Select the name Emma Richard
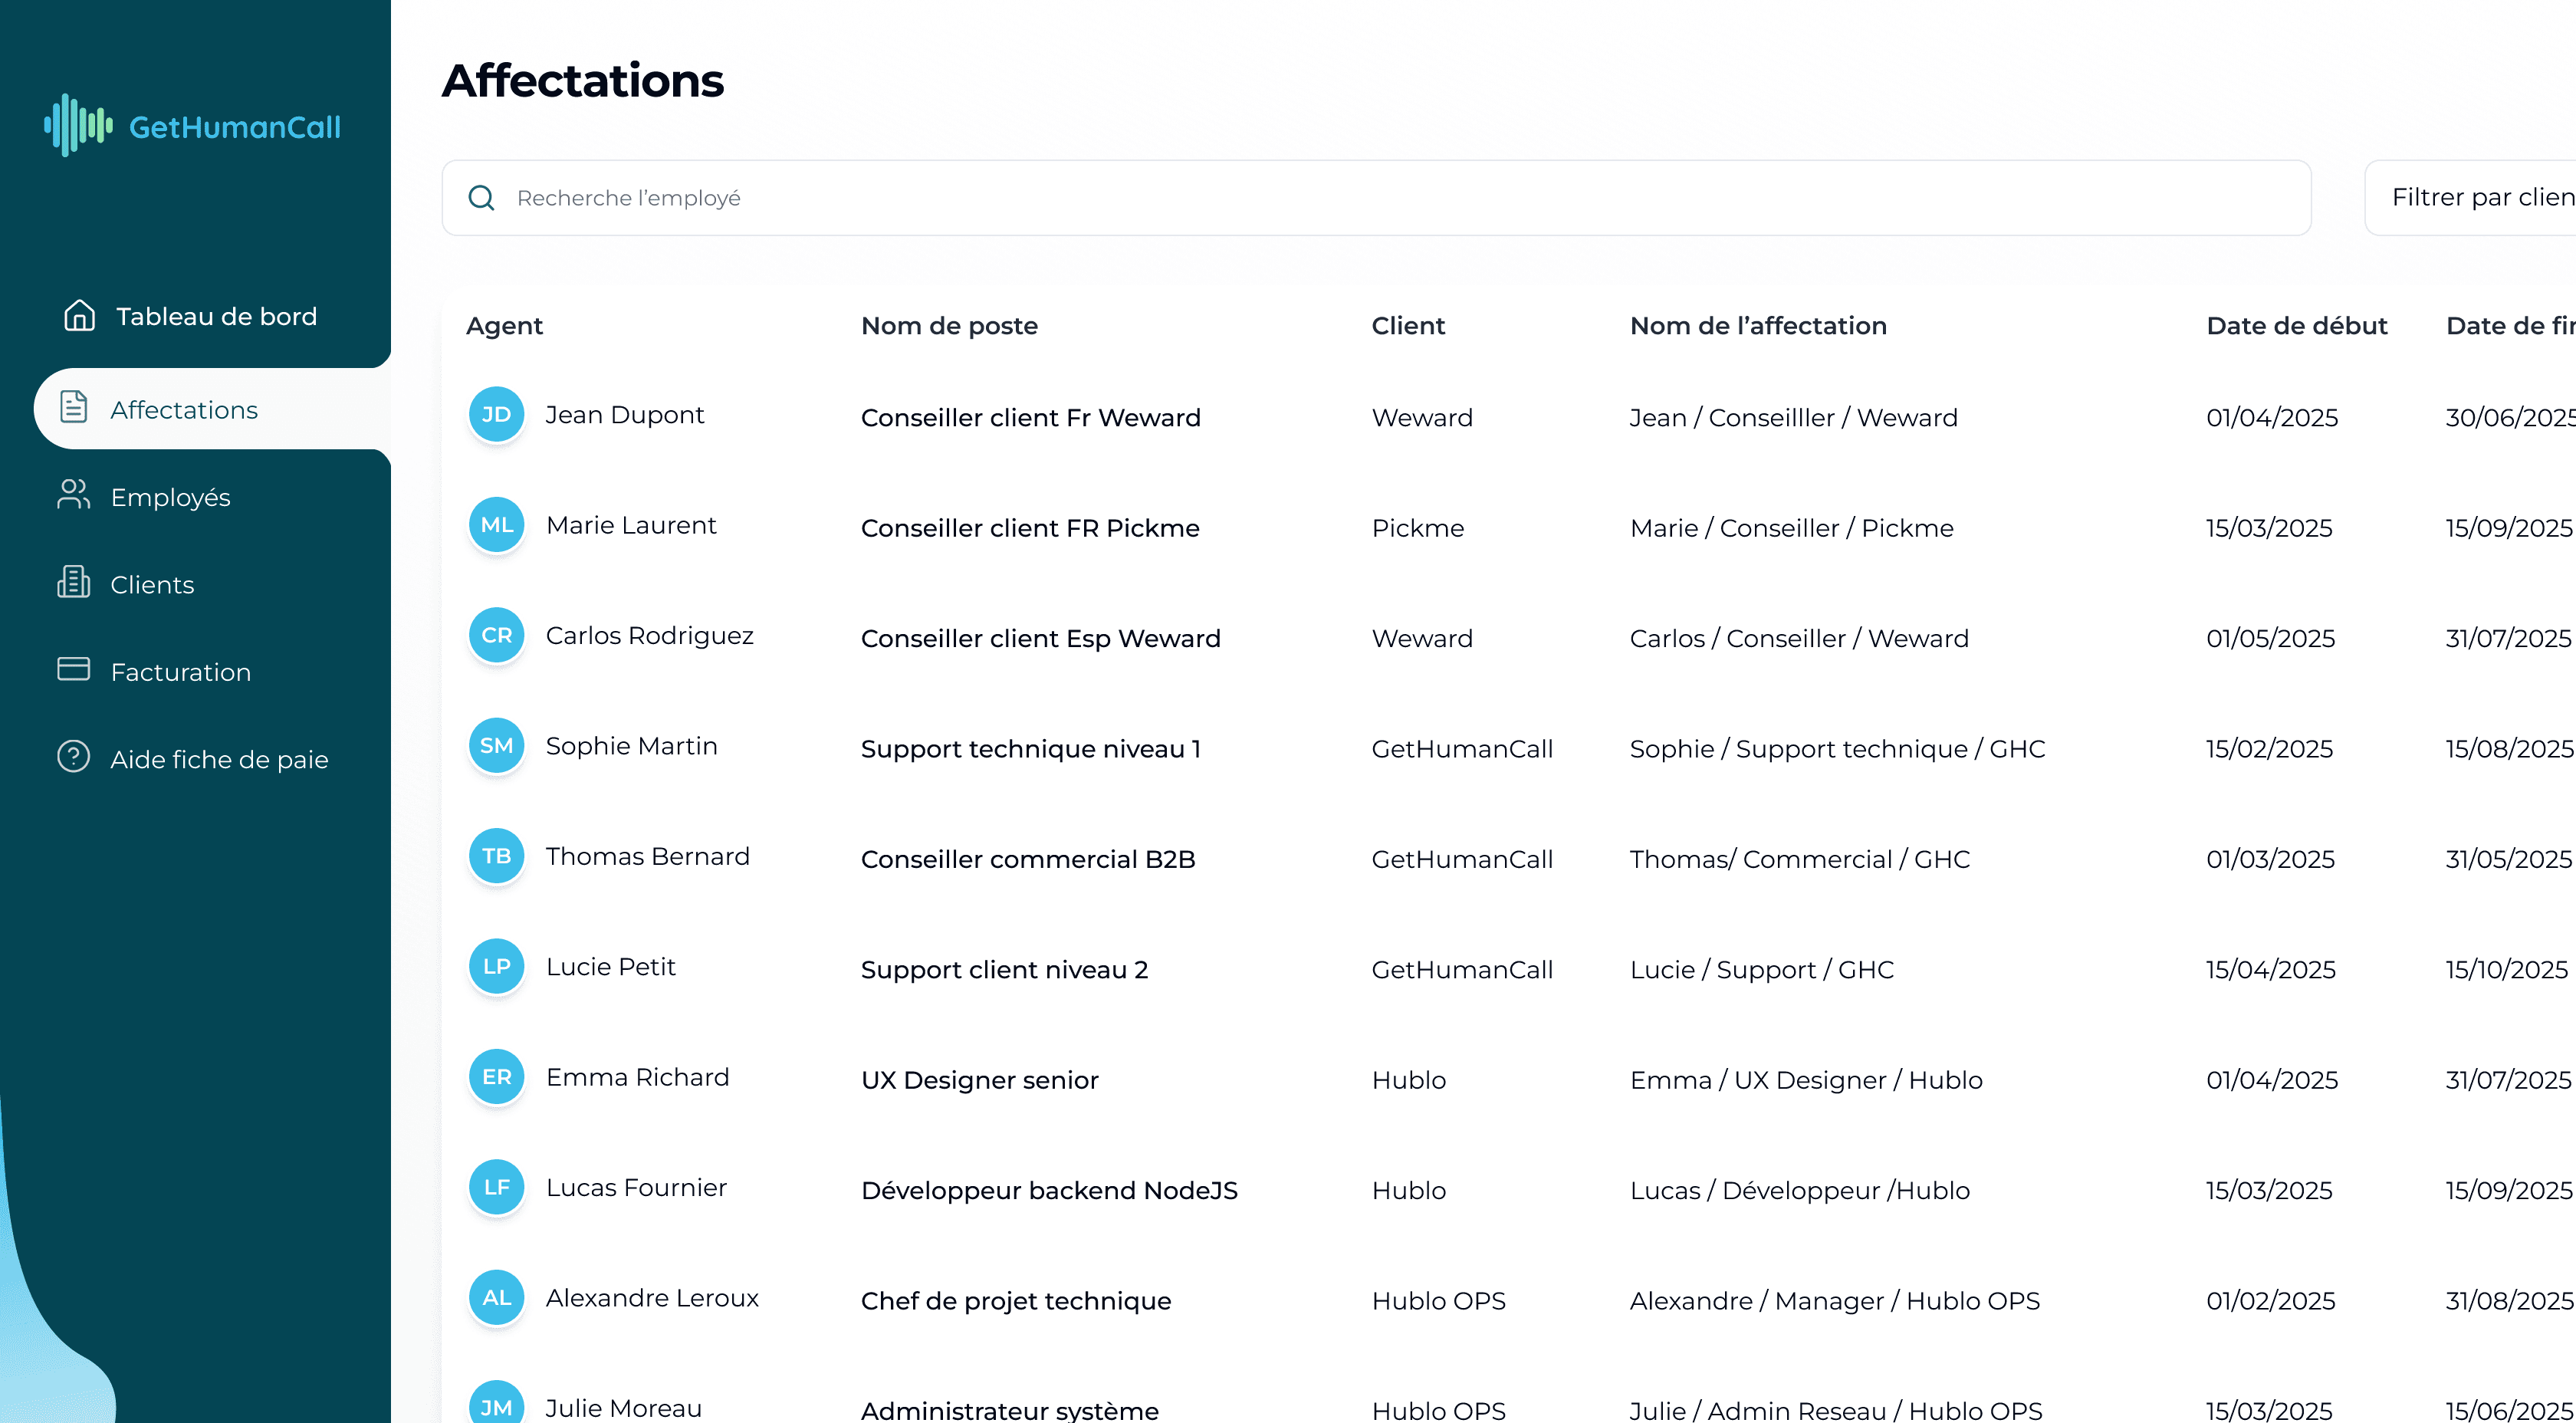This screenshot has width=2576, height=1423. (x=638, y=1078)
